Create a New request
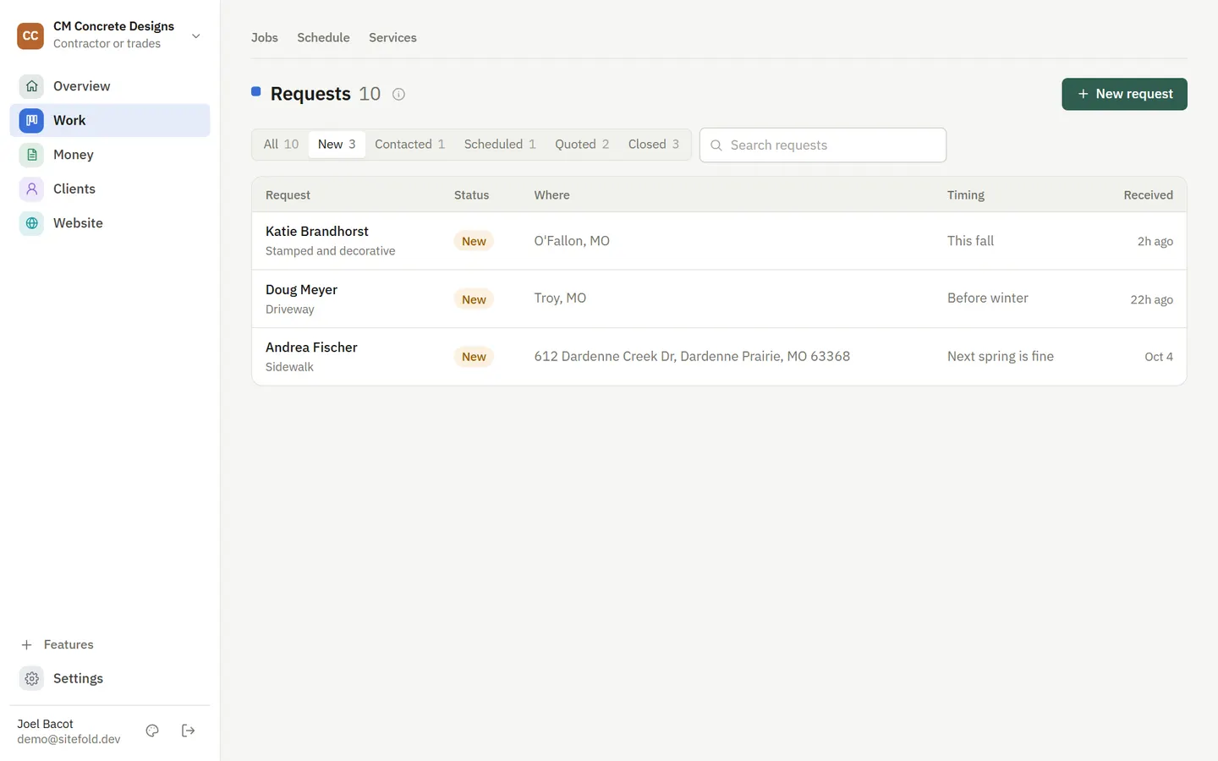1218x761 pixels. point(1124,94)
